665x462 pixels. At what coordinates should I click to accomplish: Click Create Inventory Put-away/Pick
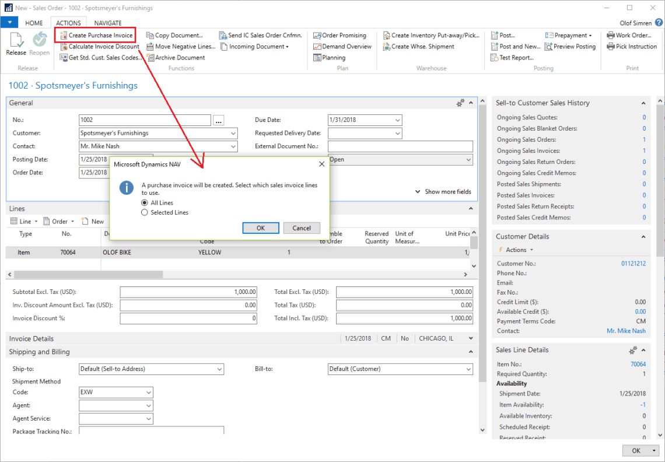tap(431, 35)
